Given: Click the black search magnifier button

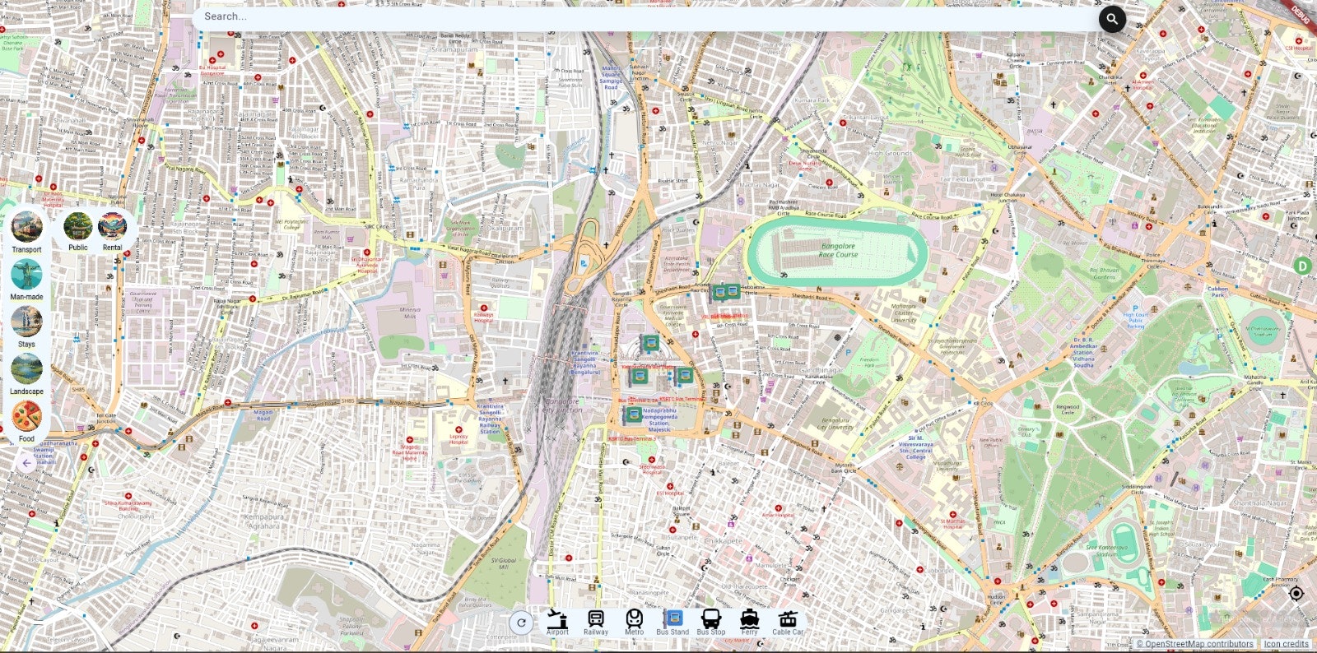Looking at the screenshot, I should (1112, 18).
